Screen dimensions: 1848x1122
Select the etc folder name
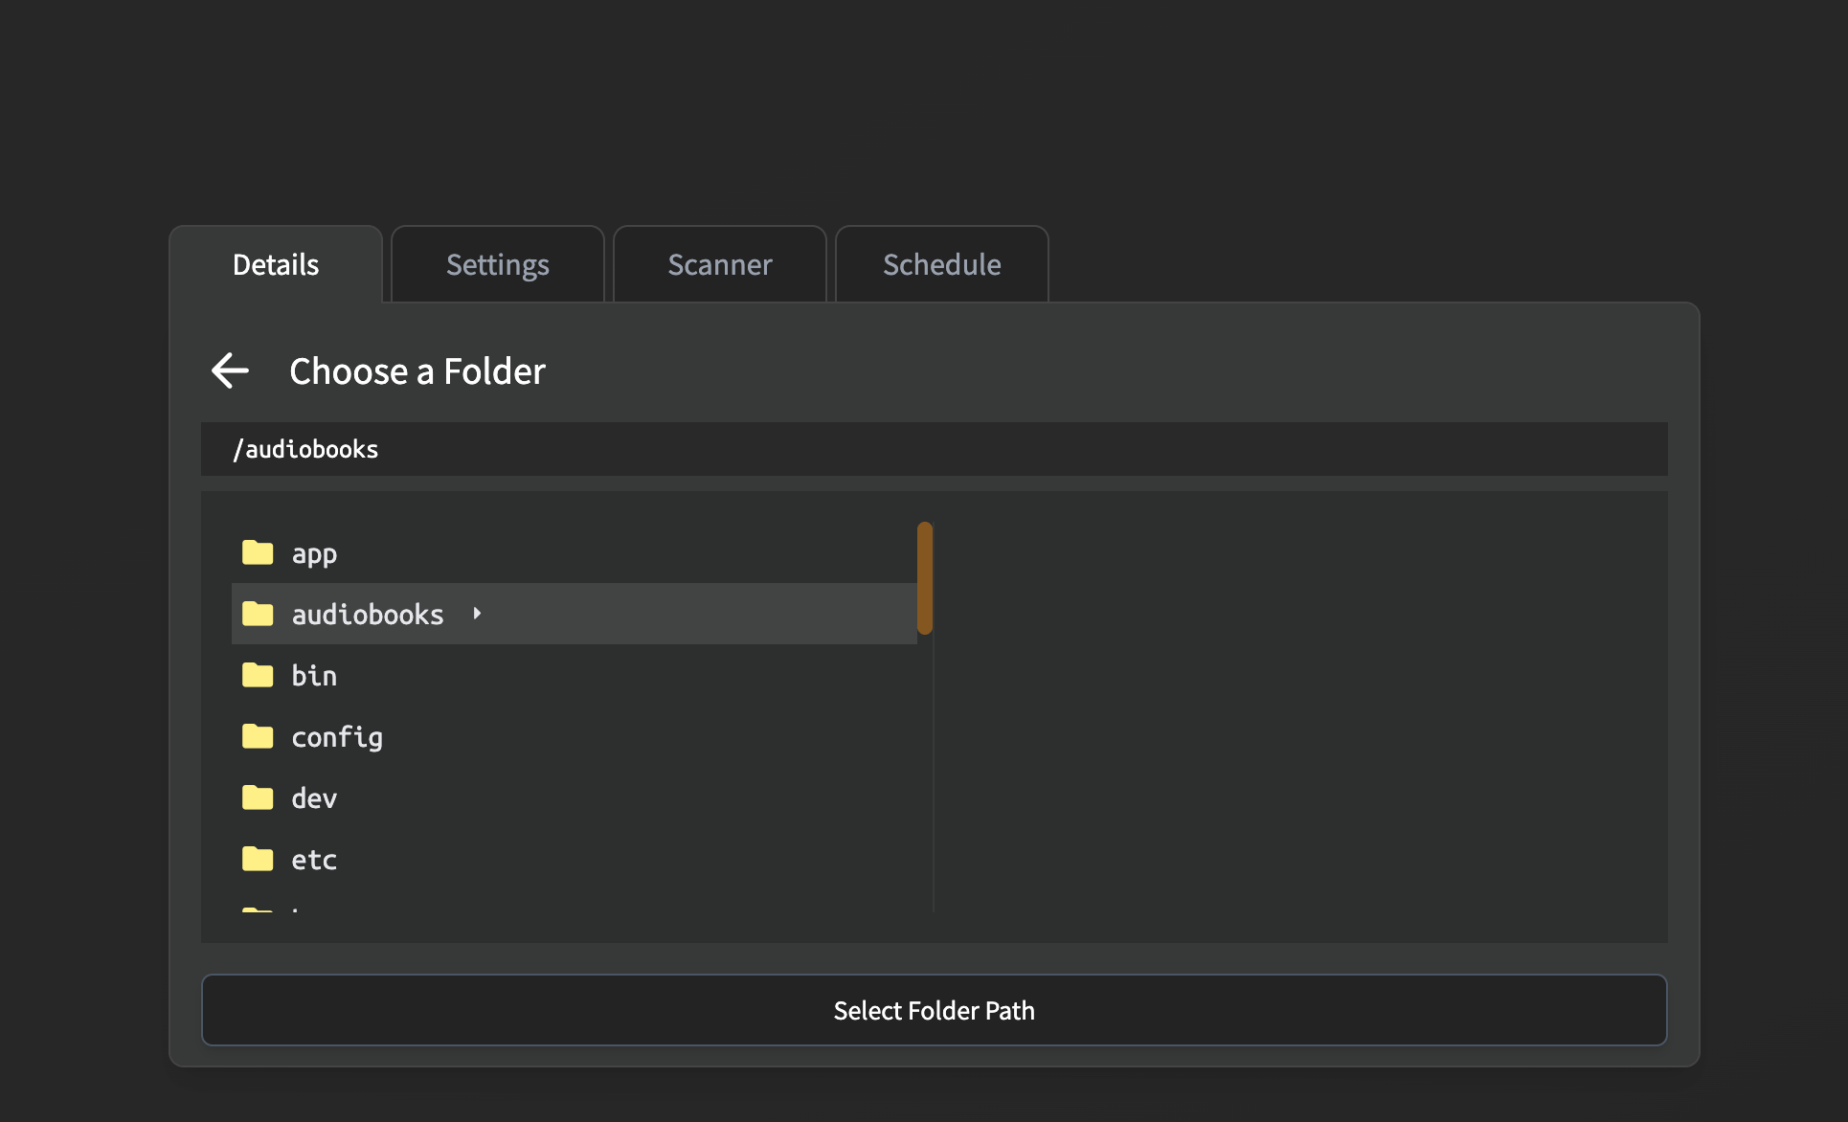pos(314,860)
